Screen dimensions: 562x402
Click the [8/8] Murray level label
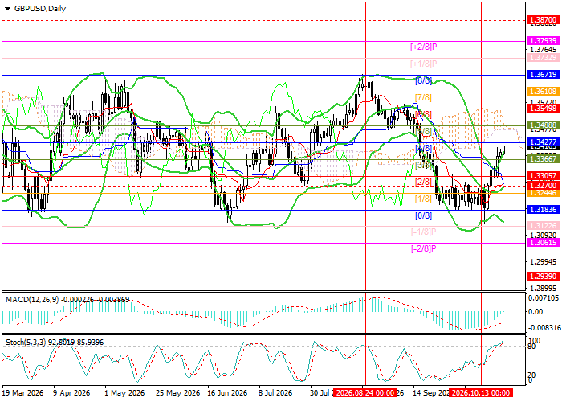click(423, 80)
